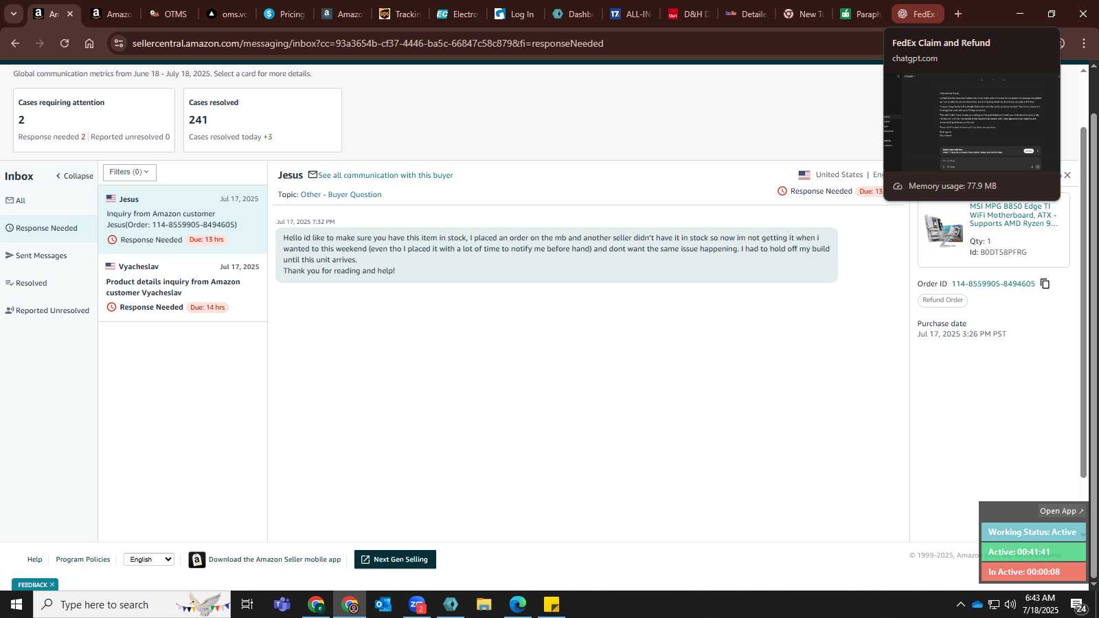Open Microsoft Edge from taskbar
This screenshot has height=618, width=1099.
(517, 604)
